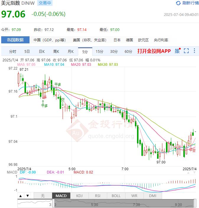Viewport: 199px width, 208px height.
Task: Select the 5分 chart tab
Action: [85, 52]
